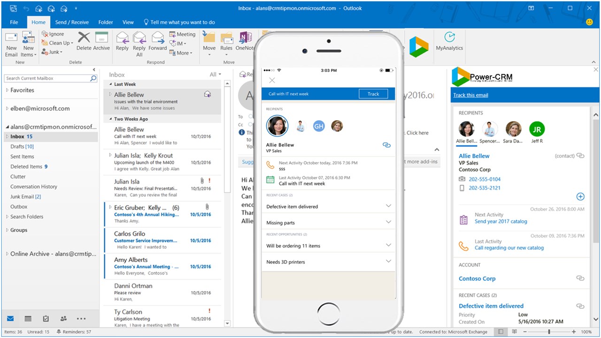Click the New Email ribbon icon

11,45
